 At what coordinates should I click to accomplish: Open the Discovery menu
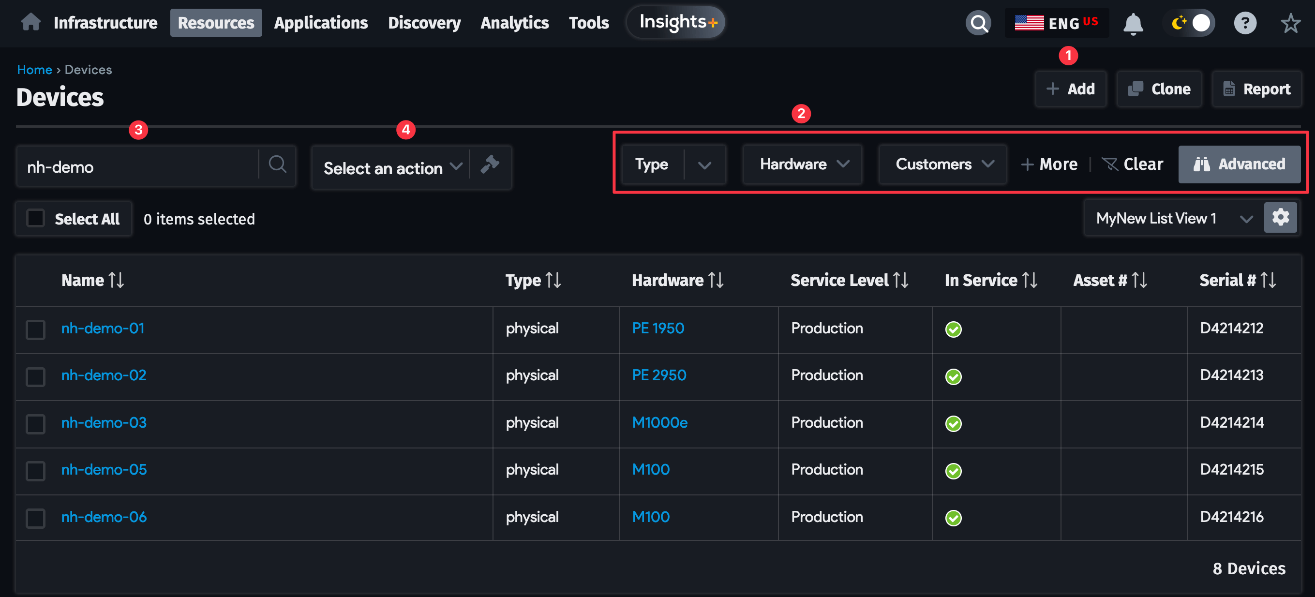pyautogui.click(x=424, y=23)
